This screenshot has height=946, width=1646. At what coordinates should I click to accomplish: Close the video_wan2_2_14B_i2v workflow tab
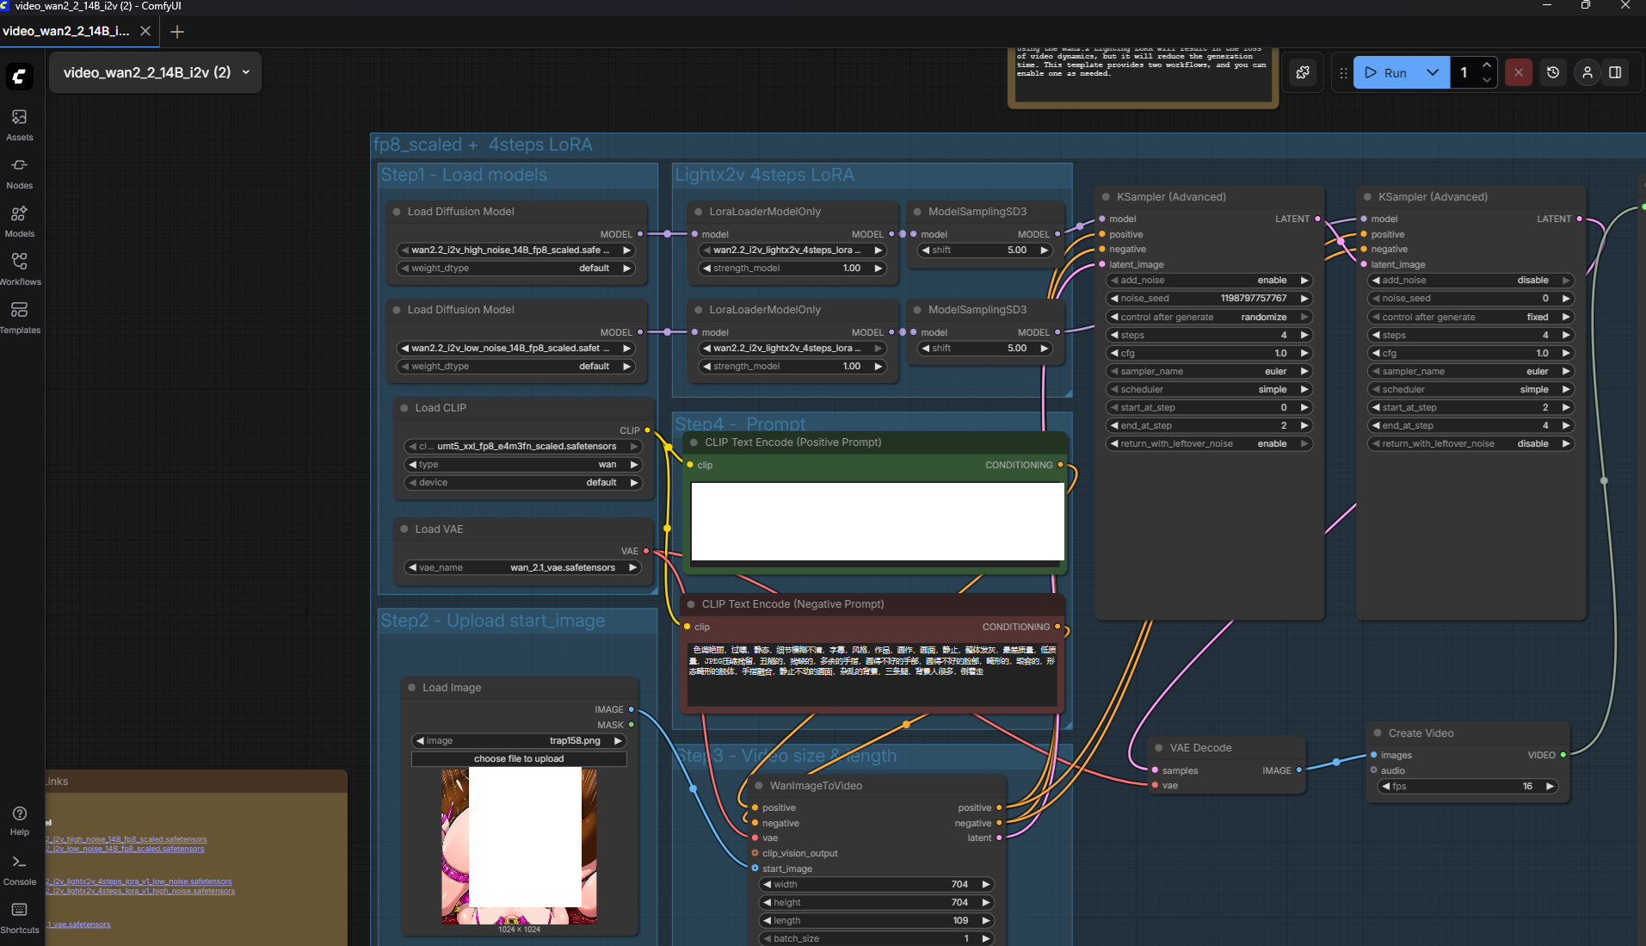click(145, 31)
